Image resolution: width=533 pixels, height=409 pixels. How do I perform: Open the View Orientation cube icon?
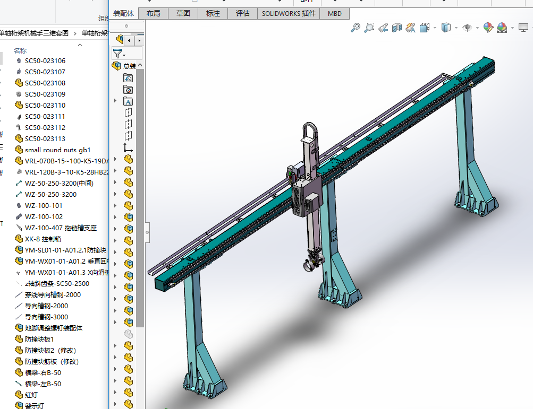pos(424,28)
